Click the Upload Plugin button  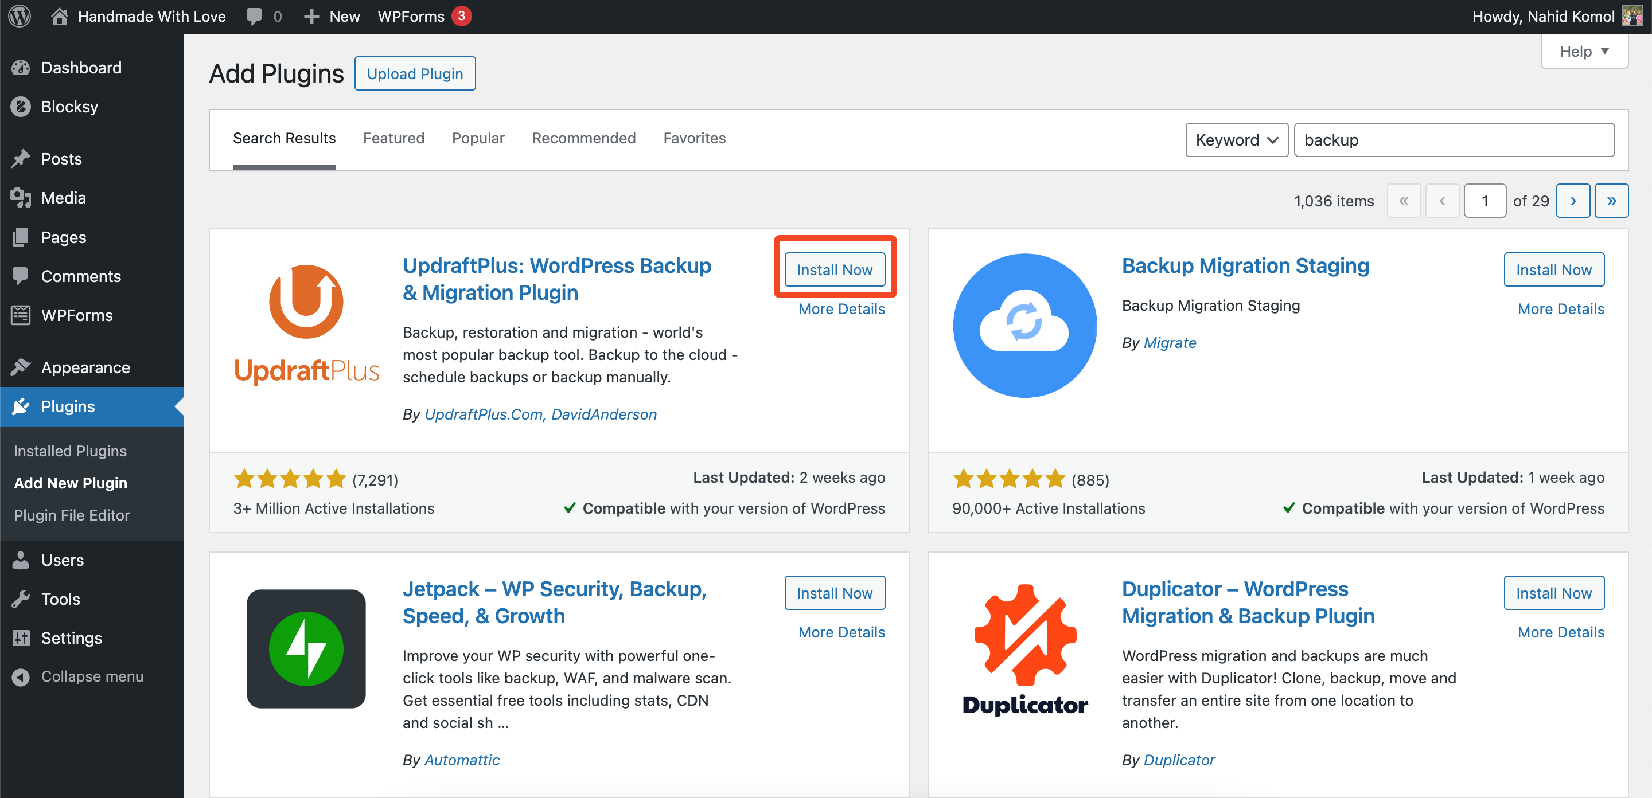(x=415, y=73)
